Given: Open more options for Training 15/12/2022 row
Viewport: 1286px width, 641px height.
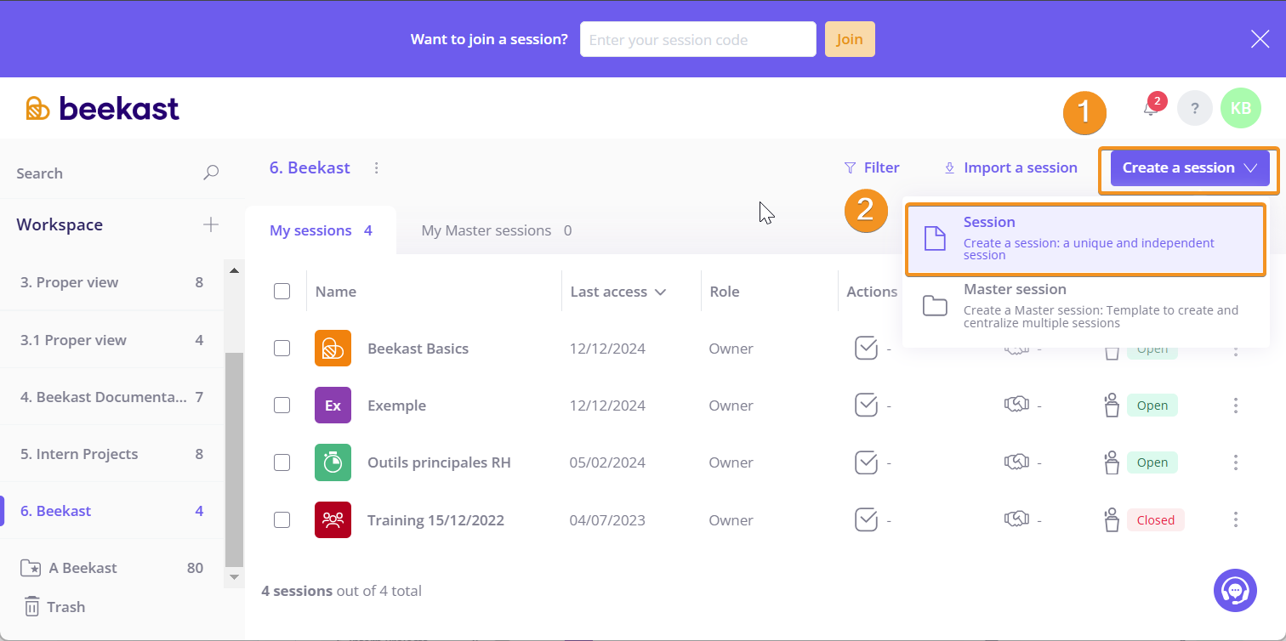Looking at the screenshot, I should [x=1236, y=519].
